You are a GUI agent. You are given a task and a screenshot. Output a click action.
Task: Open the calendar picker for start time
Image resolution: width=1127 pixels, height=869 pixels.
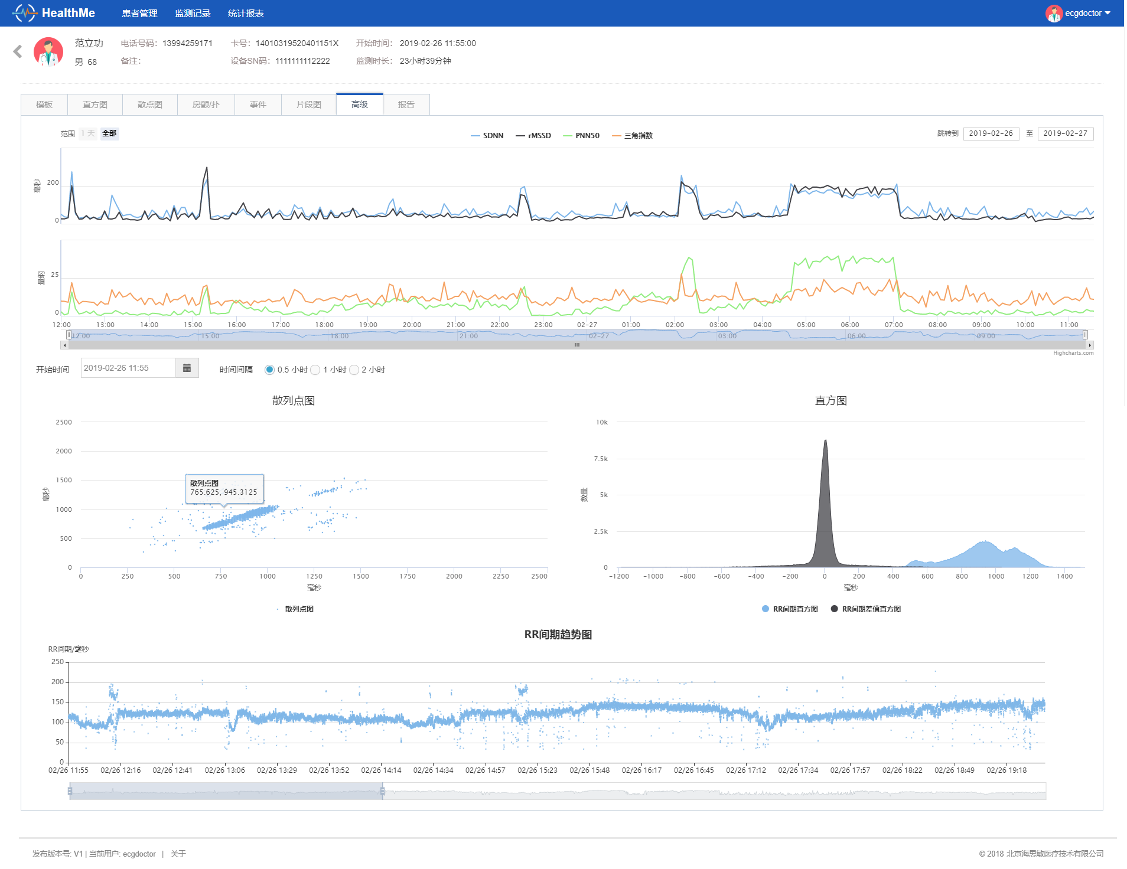tap(187, 368)
